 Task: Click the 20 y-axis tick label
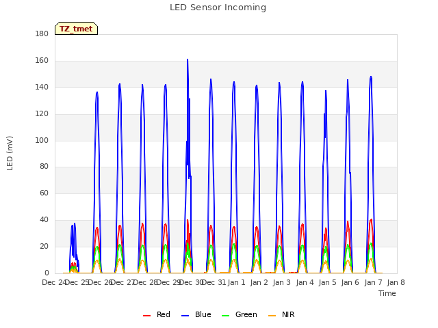(x=44, y=246)
